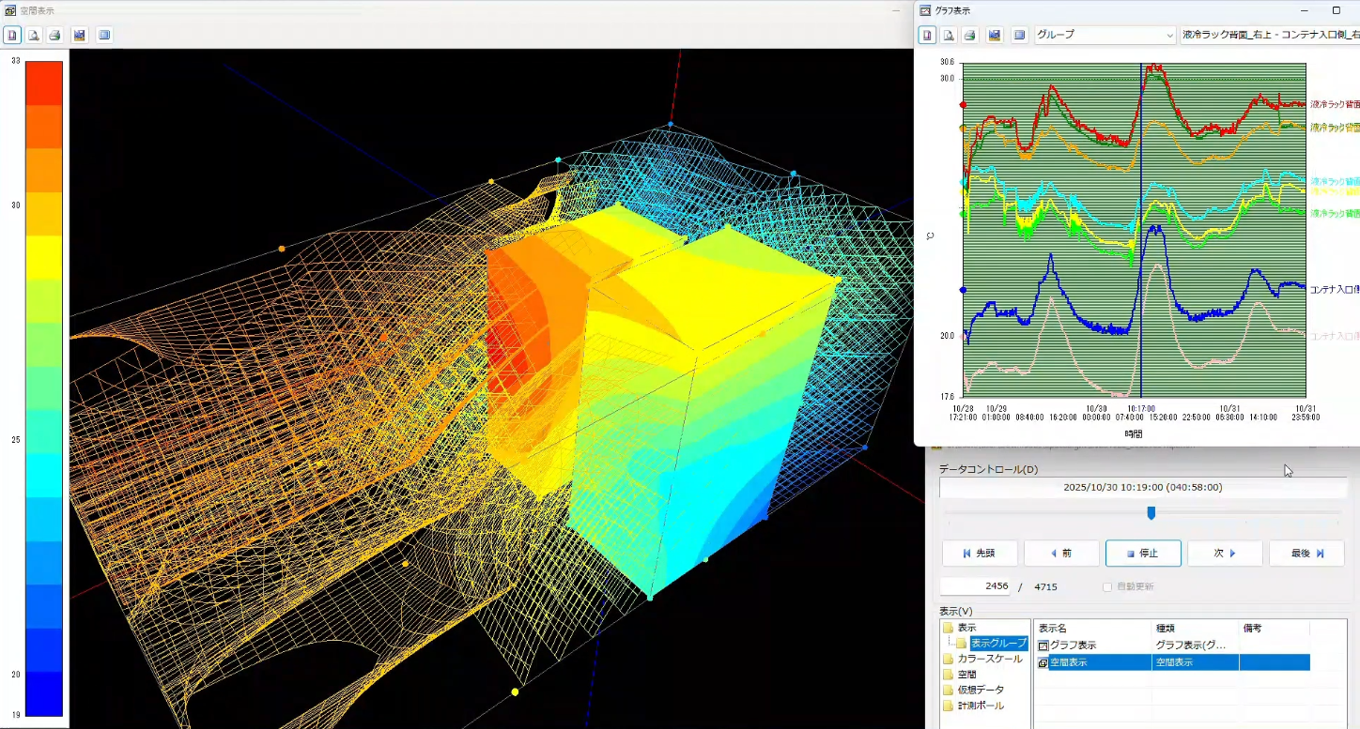Open the 液冷ラック背面 series combo box
1360x729 pixels.
pyautogui.click(x=1269, y=35)
